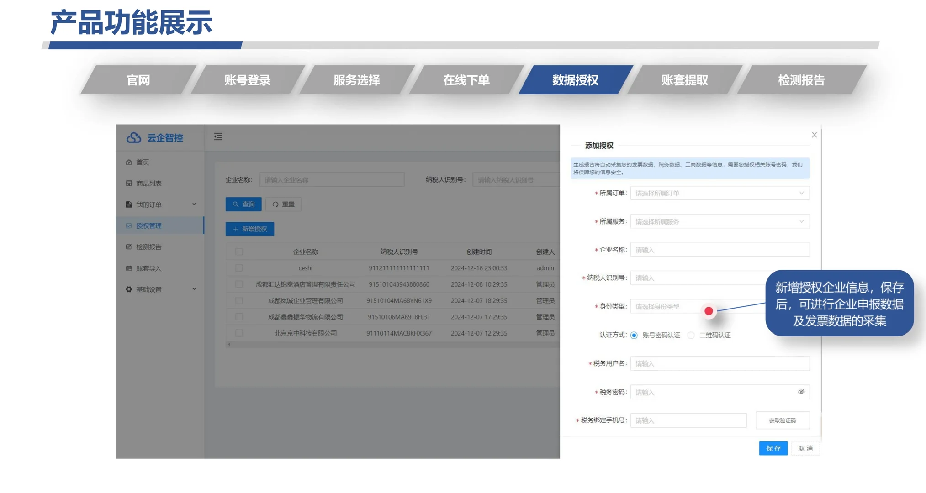Select all rows with the header checkbox
Image resolution: width=926 pixels, height=493 pixels.
coord(239,252)
